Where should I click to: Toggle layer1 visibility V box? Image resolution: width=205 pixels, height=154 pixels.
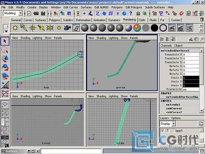tap(162, 131)
